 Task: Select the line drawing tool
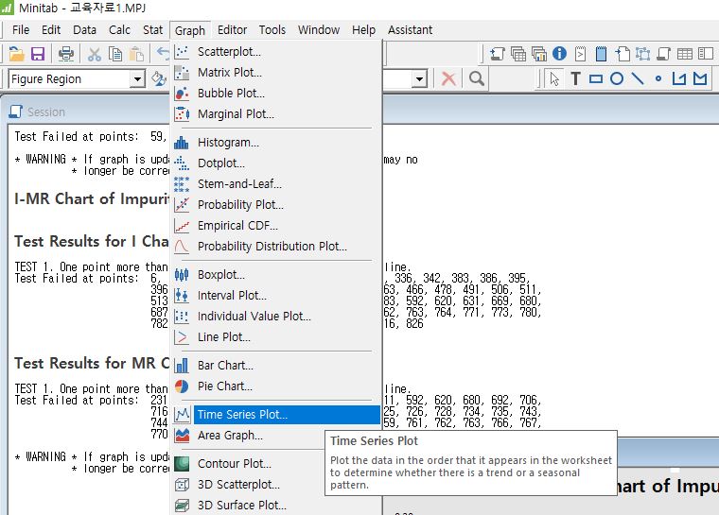[638, 78]
